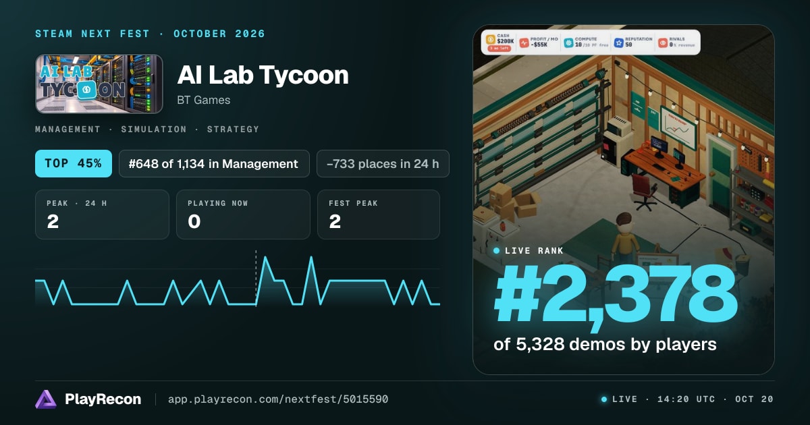Click the Profit per month pulse icon
Viewport: 810px width, 425px height.
524,43
